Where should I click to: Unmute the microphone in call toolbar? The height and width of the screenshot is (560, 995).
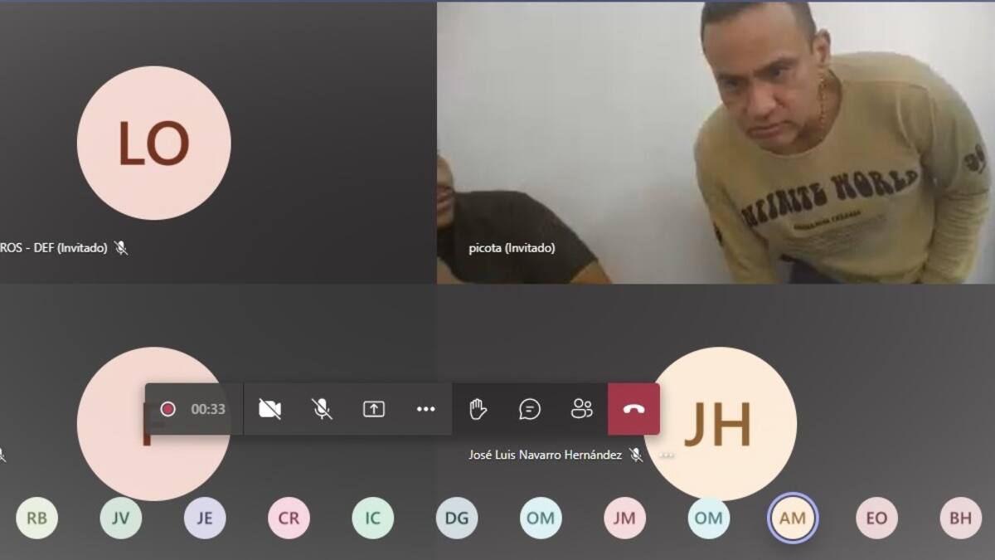coord(322,409)
